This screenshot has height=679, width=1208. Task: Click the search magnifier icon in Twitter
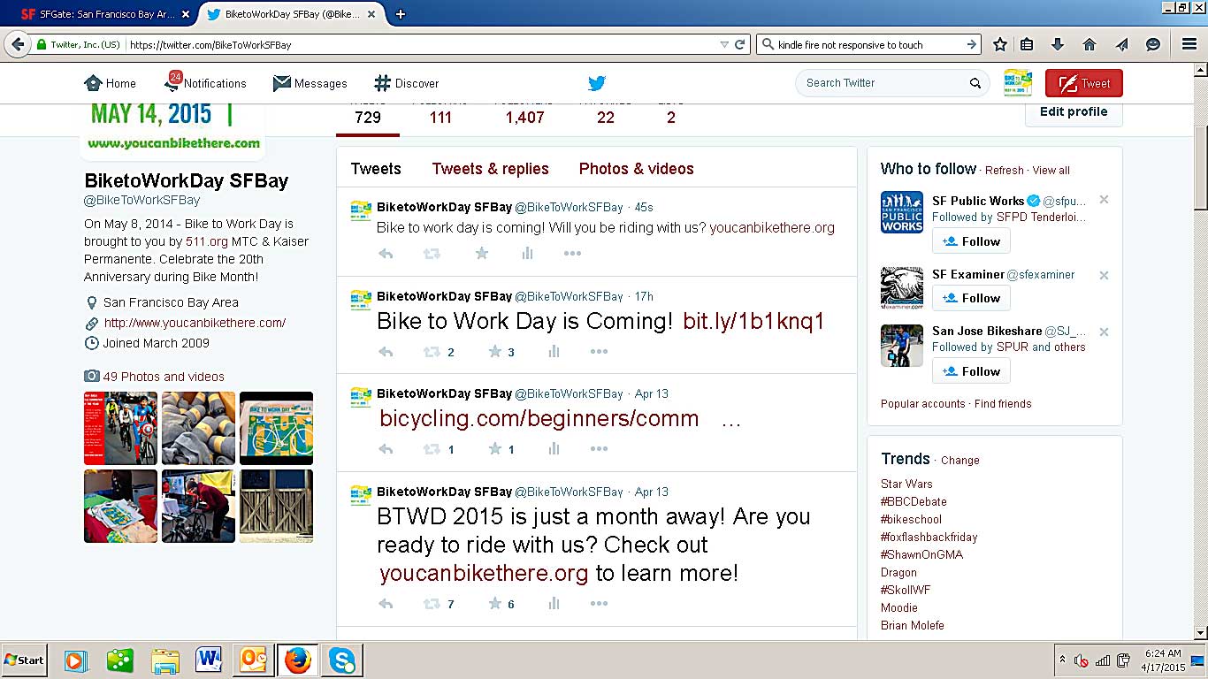(x=975, y=83)
